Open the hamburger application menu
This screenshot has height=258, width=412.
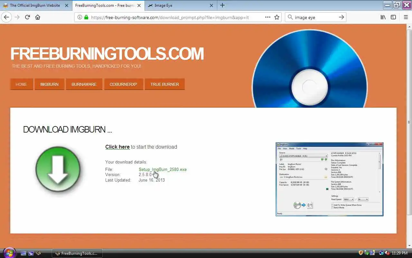[406, 17]
